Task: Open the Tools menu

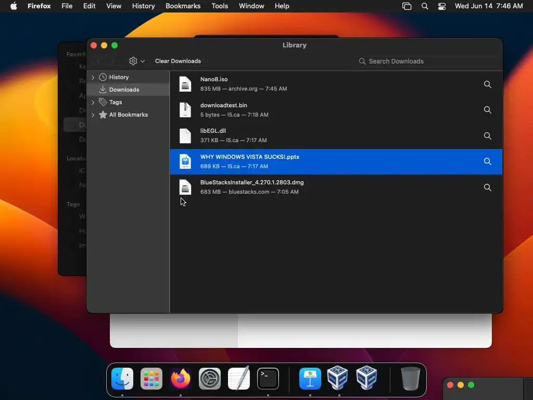Action: tap(220, 6)
